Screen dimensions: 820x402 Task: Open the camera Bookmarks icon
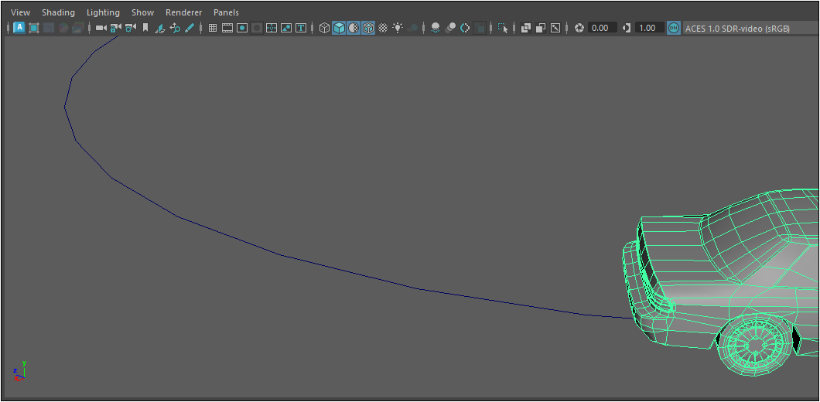tap(145, 28)
